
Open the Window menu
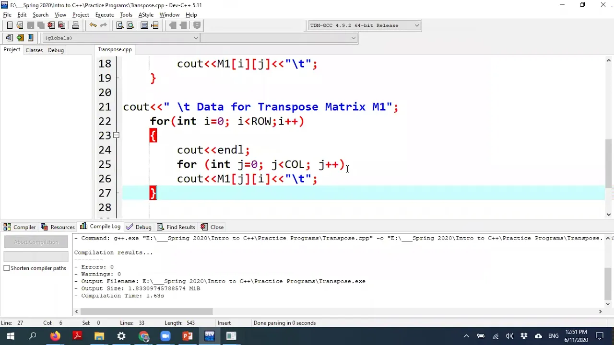[x=169, y=15]
